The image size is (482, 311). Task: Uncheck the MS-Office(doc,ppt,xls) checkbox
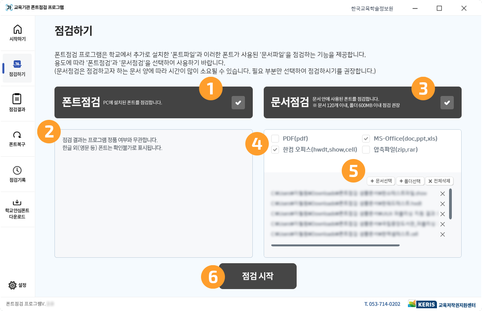point(365,138)
